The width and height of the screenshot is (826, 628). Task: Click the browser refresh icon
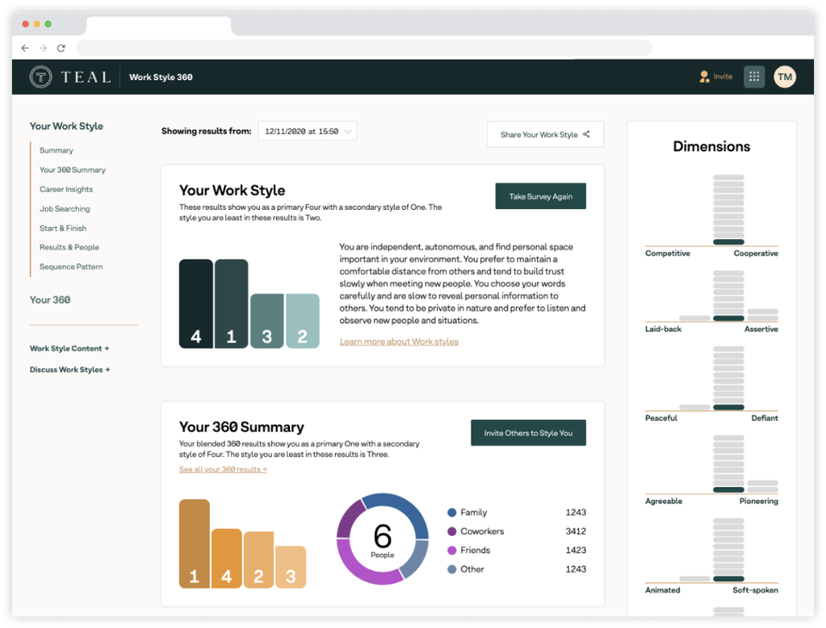(x=60, y=48)
